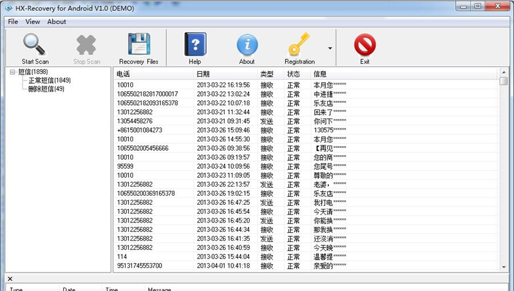514x291 pixels.
Task: Click the greyed Stop Scan icon
Action: pyautogui.click(x=86, y=45)
